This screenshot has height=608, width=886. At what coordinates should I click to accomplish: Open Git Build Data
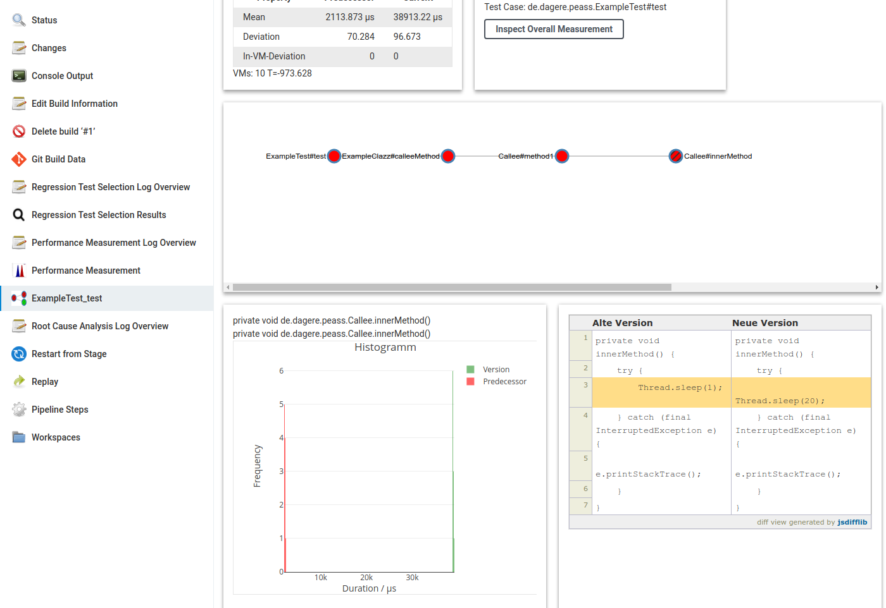[58, 159]
